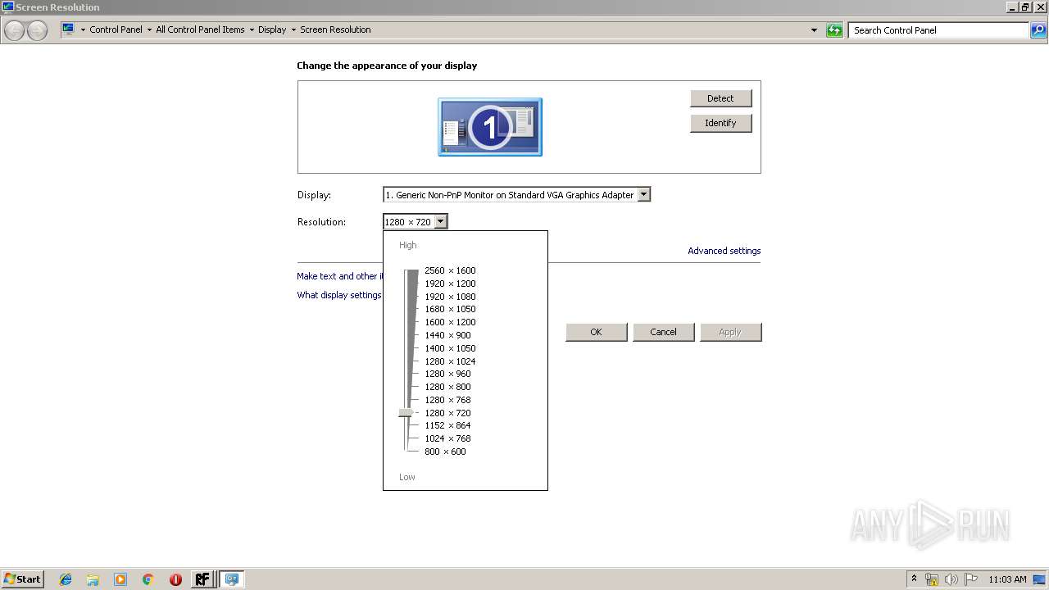This screenshot has height=590, width=1049.
Task: Select 1280 × 960 resolution
Action: 447,374
